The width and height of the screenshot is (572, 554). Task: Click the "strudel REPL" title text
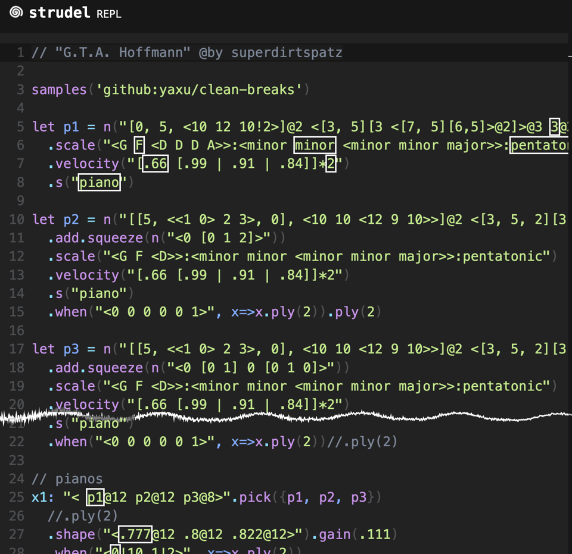[x=74, y=13]
